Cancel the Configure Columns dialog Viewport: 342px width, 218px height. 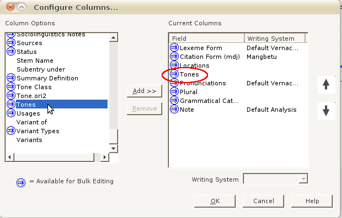[264, 201]
